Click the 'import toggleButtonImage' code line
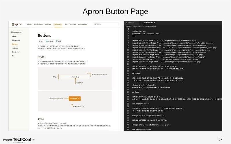This screenshot has width=231, height=144. 168,57
